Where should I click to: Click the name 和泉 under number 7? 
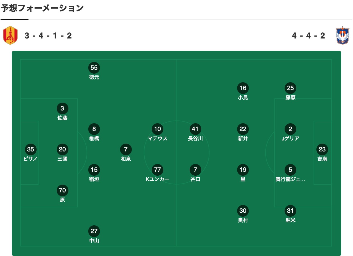126,159
